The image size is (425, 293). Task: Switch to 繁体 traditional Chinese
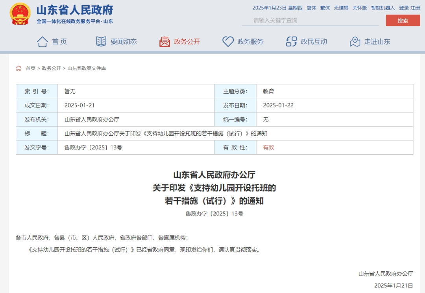click(325, 8)
